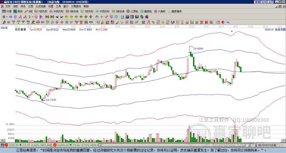286x153 pixels.
Task: Click the 主页 homepage button
Action: [271, 2]
